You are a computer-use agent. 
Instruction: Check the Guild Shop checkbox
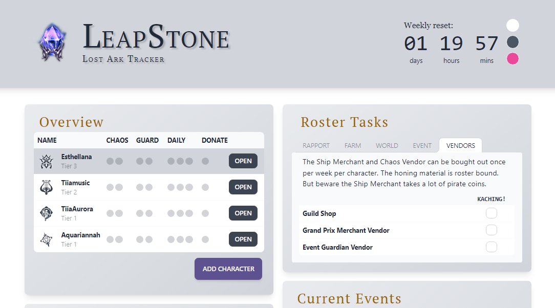coord(492,213)
